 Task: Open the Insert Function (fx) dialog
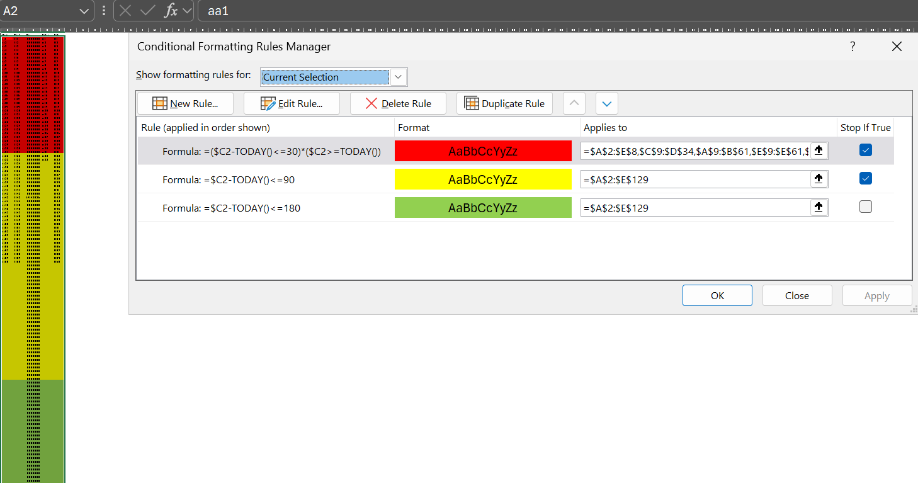(x=171, y=11)
